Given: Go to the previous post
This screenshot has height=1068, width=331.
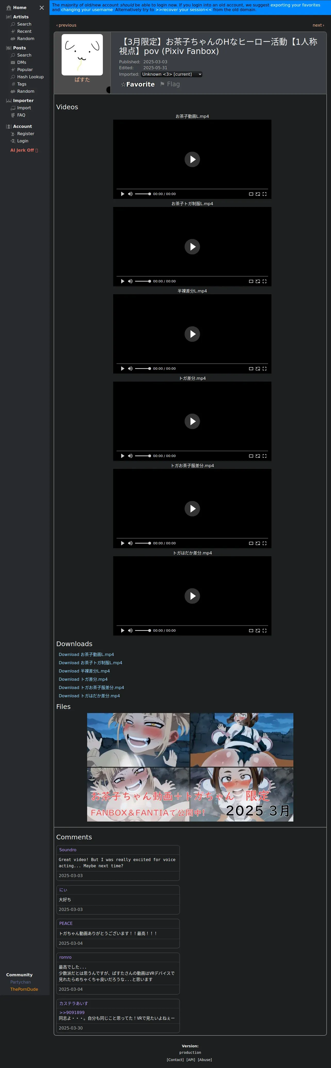Looking at the screenshot, I should pos(66,25).
